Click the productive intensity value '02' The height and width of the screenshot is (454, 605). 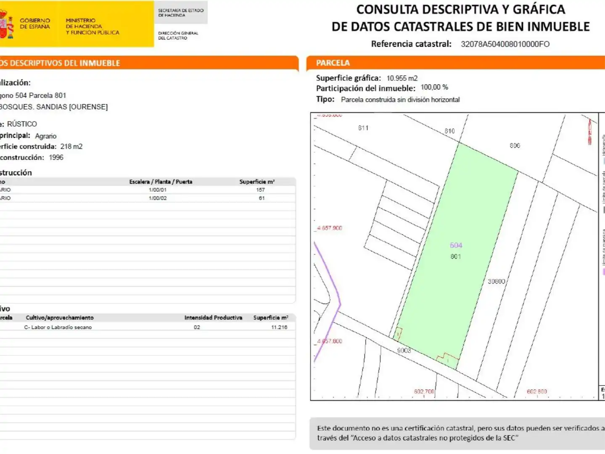click(x=197, y=327)
